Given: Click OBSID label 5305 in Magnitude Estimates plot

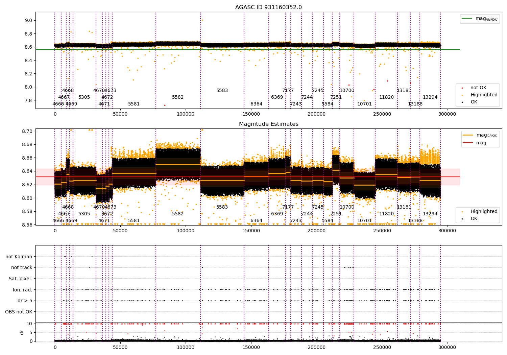Looking at the screenshot, I should [x=84, y=214].
